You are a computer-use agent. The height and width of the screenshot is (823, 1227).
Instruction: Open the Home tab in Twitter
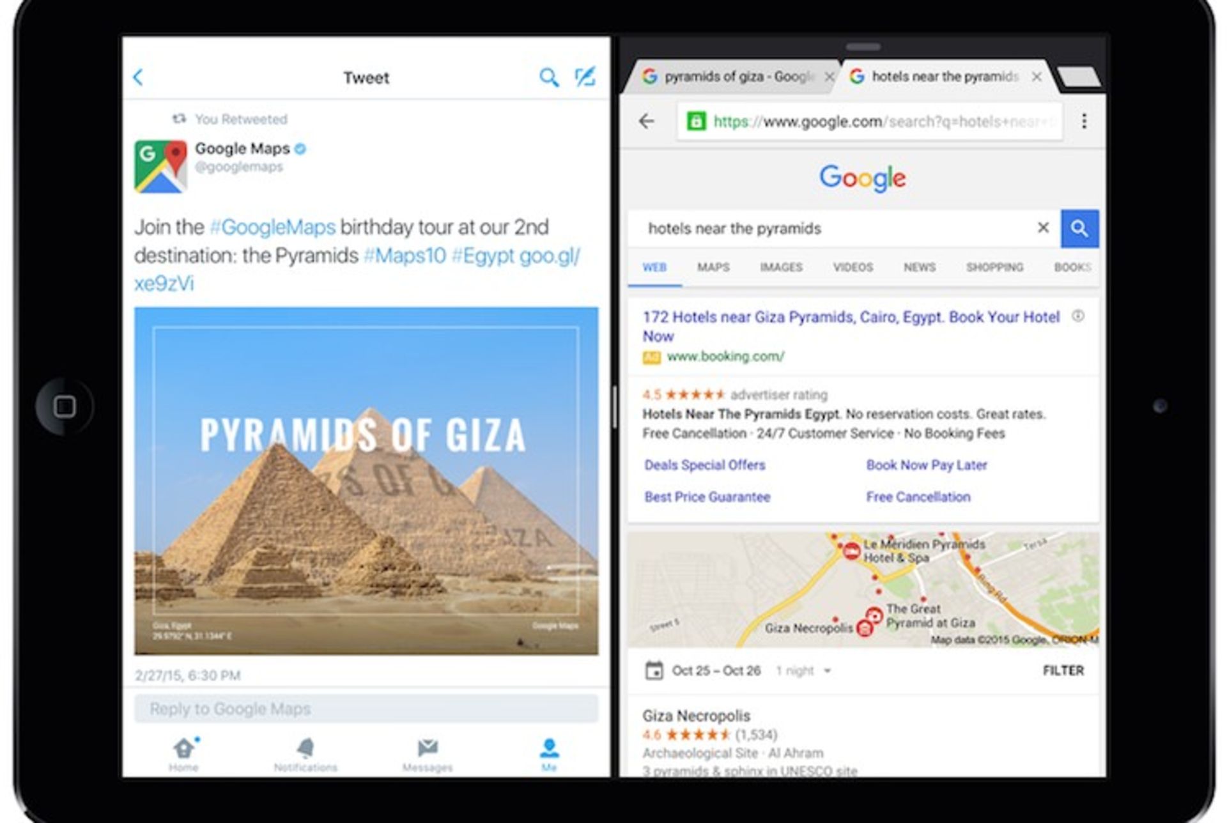(x=184, y=755)
